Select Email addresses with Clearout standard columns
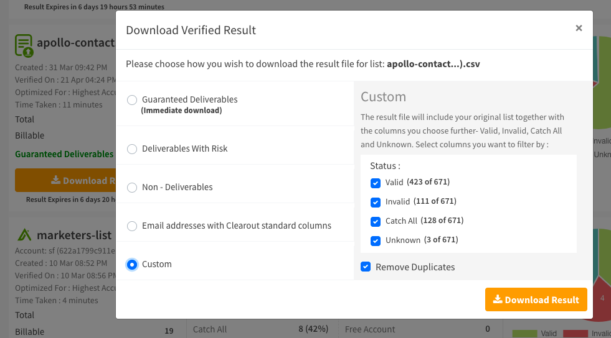 (132, 226)
